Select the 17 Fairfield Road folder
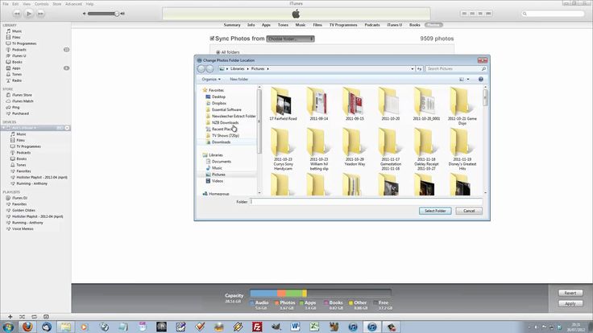 [x=283, y=105]
